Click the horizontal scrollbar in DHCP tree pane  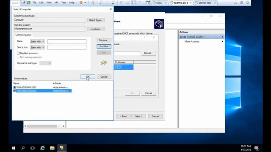click(x=42, y=126)
